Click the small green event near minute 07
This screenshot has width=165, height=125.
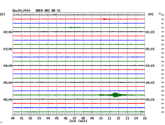click(x=75, y=28)
